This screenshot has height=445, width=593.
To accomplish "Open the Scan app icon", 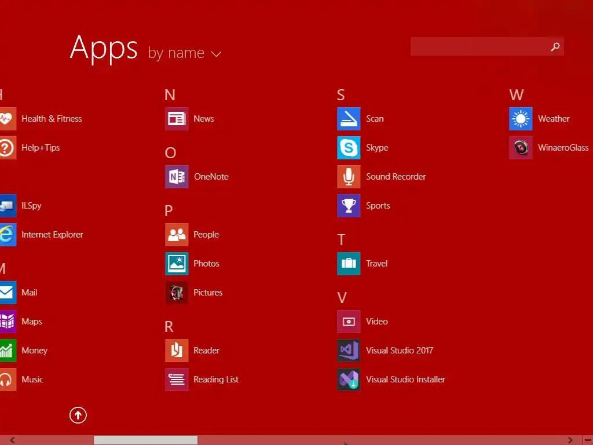I will click(349, 119).
